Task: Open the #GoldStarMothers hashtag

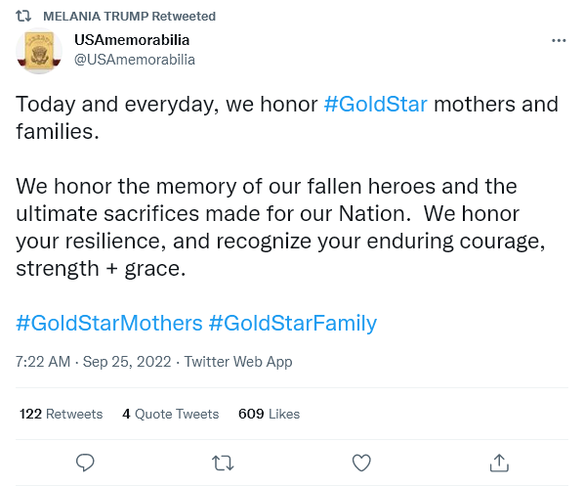Action: (109, 323)
